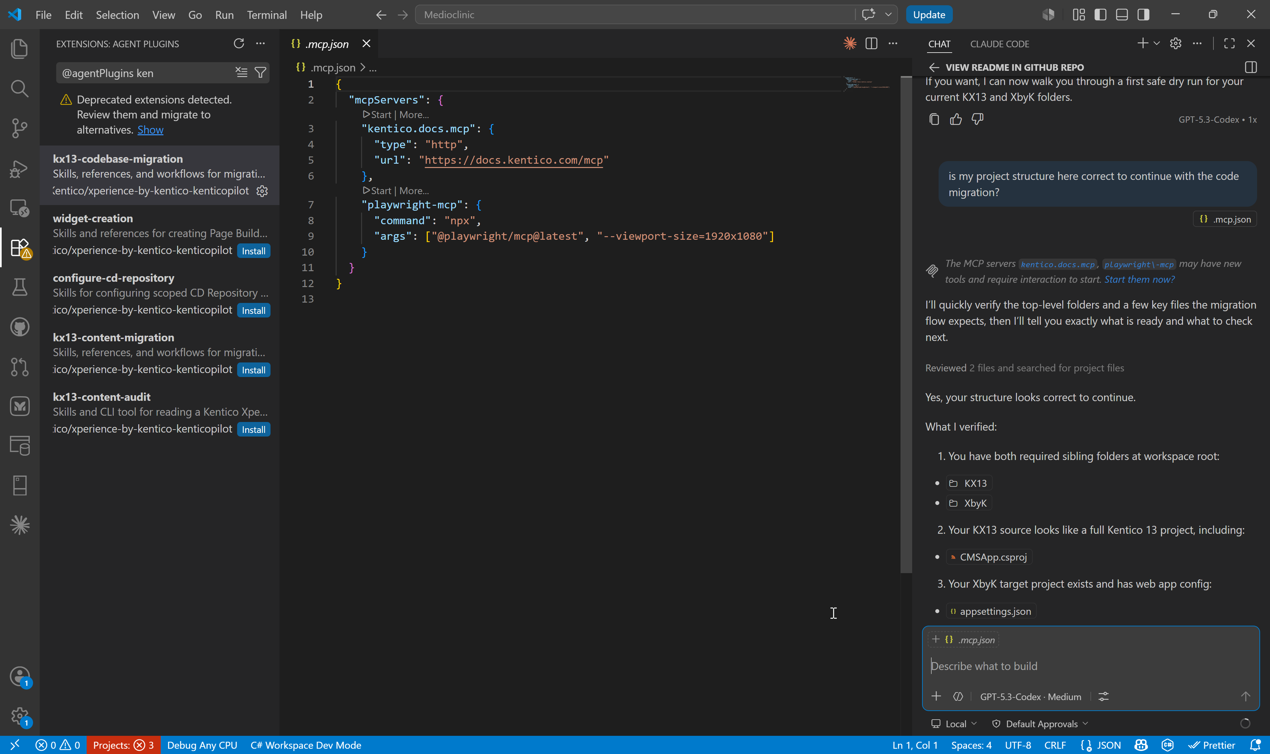Give thumbs up to chat response
The height and width of the screenshot is (754, 1270).
pos(955,119)
